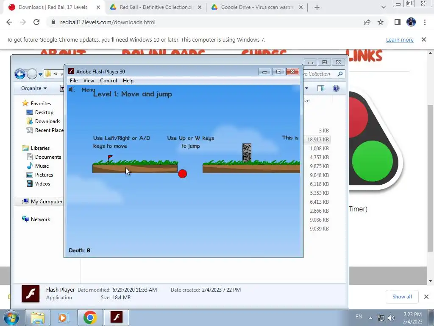434x326 pixels.
Task: Click the red ball in the game
Action: 182,174
